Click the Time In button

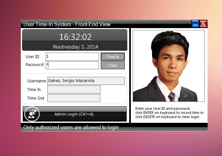coord(113,56)
